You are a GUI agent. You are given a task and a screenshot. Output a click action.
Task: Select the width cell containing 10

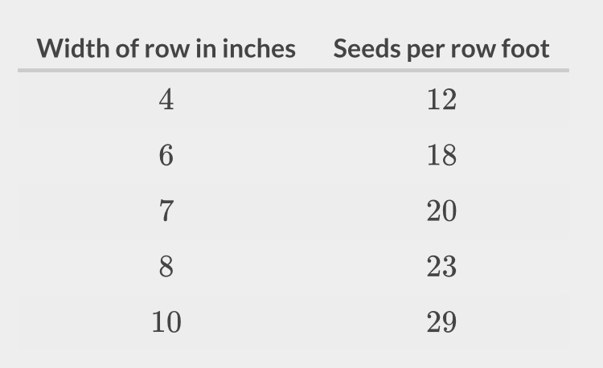click(166, 322)
